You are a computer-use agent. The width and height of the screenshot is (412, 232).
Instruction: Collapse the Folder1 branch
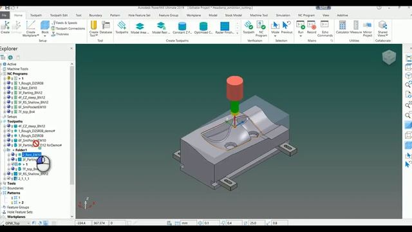coord(5,150)
